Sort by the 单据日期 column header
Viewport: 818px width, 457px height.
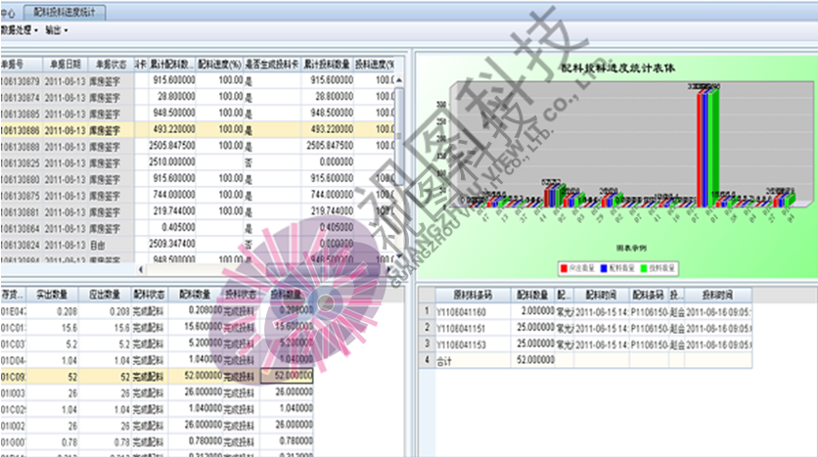point(66,65)
